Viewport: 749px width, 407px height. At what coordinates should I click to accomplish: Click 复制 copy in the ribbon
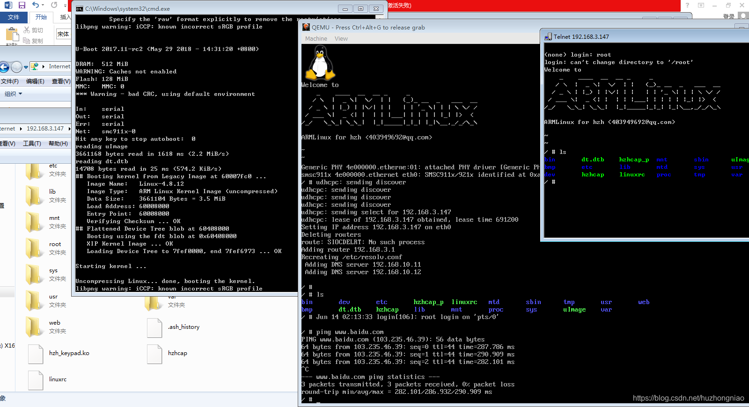tap(33, 41)
